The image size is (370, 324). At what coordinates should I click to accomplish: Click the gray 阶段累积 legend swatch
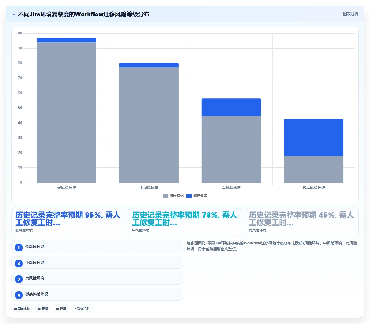click(165, 196)
